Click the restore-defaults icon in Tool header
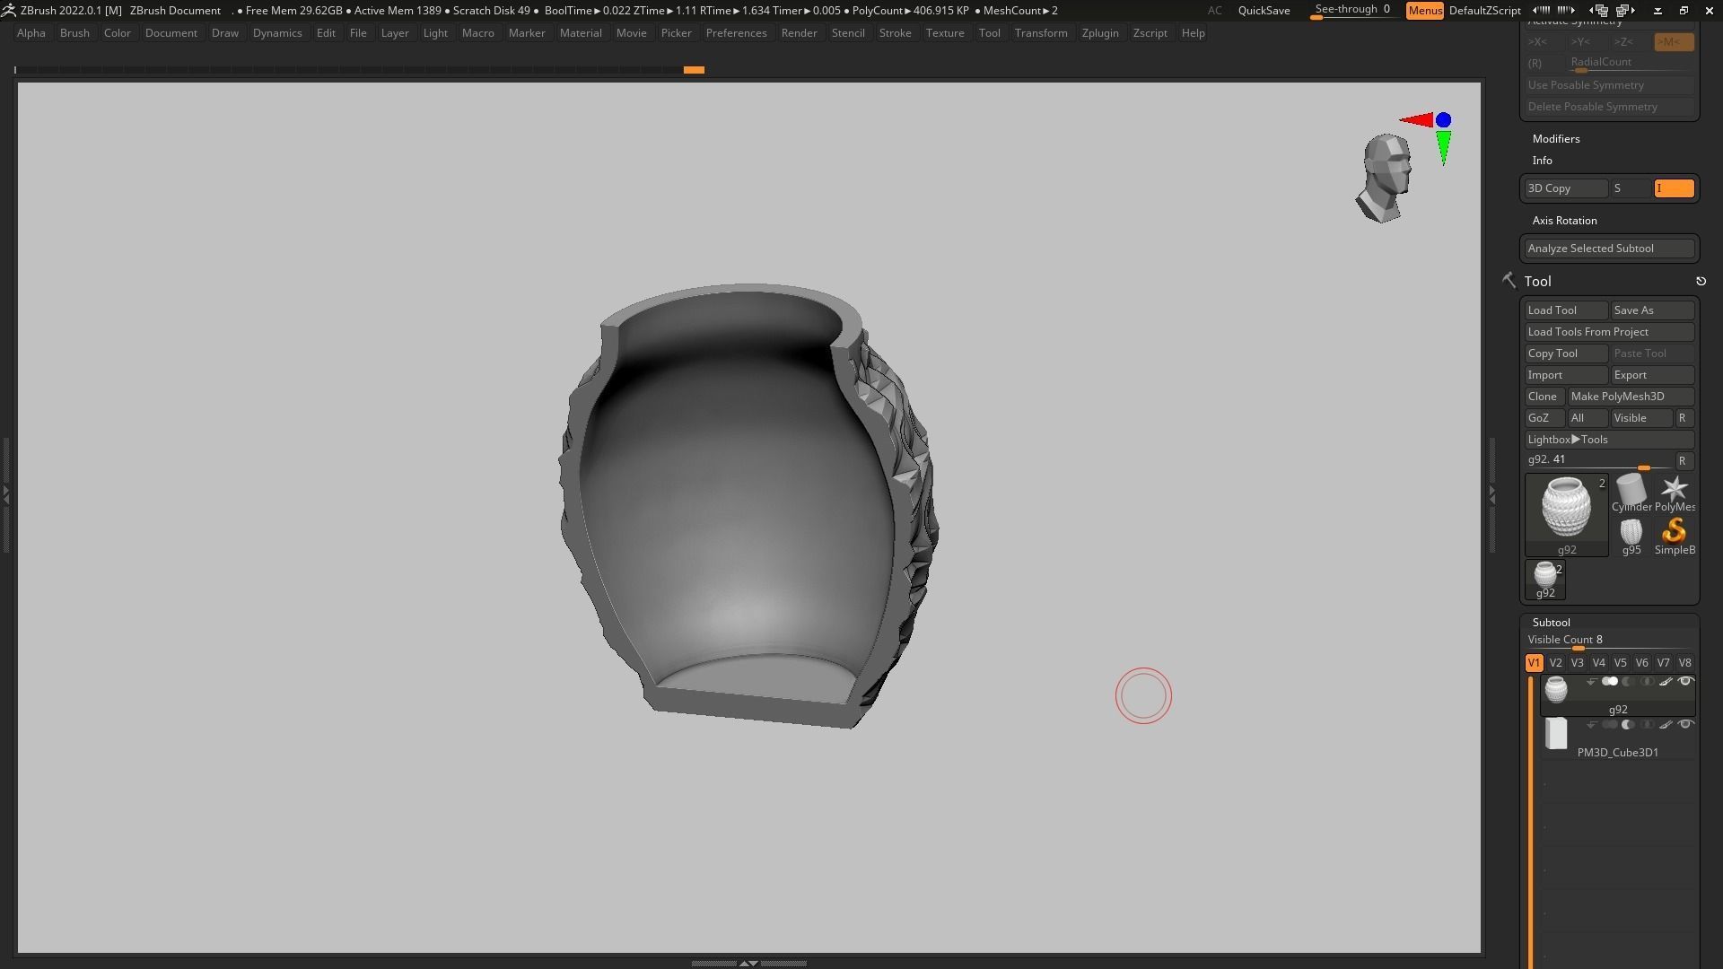Image resolution: width=1723 pixels, height=969 pixels. pos(1701,282)
